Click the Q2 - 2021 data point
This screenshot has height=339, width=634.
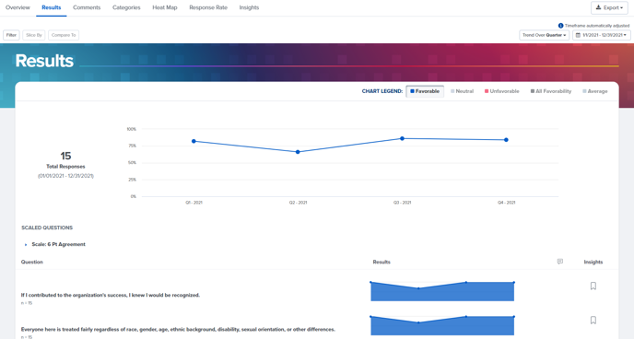pyautogui.click(x=298, y=152)
